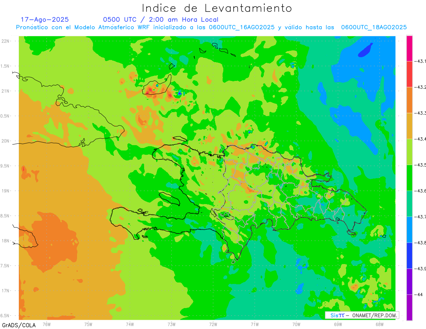The image size is (426, 329).
Task: Click the title "Indice de Levantamiento"
Action: click(217, 8)
